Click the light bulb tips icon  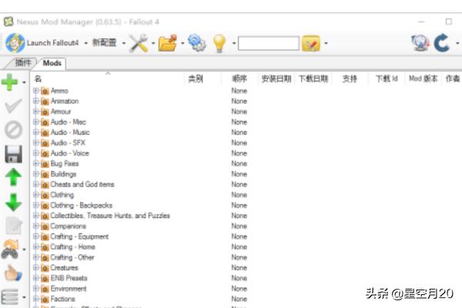219,43
